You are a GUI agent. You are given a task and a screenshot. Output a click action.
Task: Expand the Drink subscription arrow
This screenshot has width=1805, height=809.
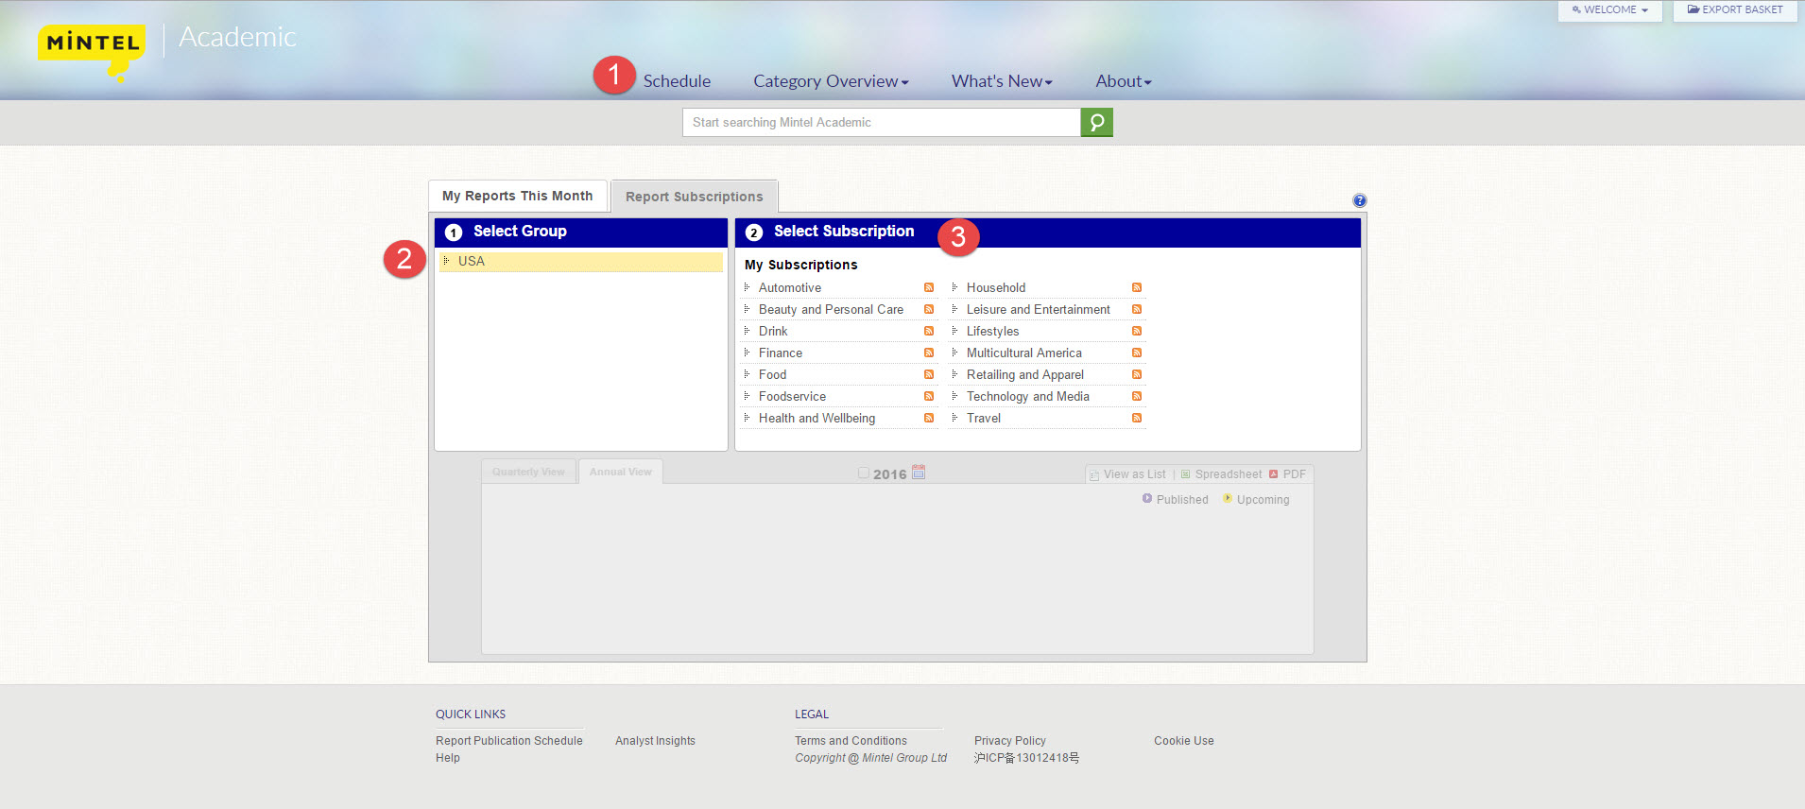[x=747, y=331]
